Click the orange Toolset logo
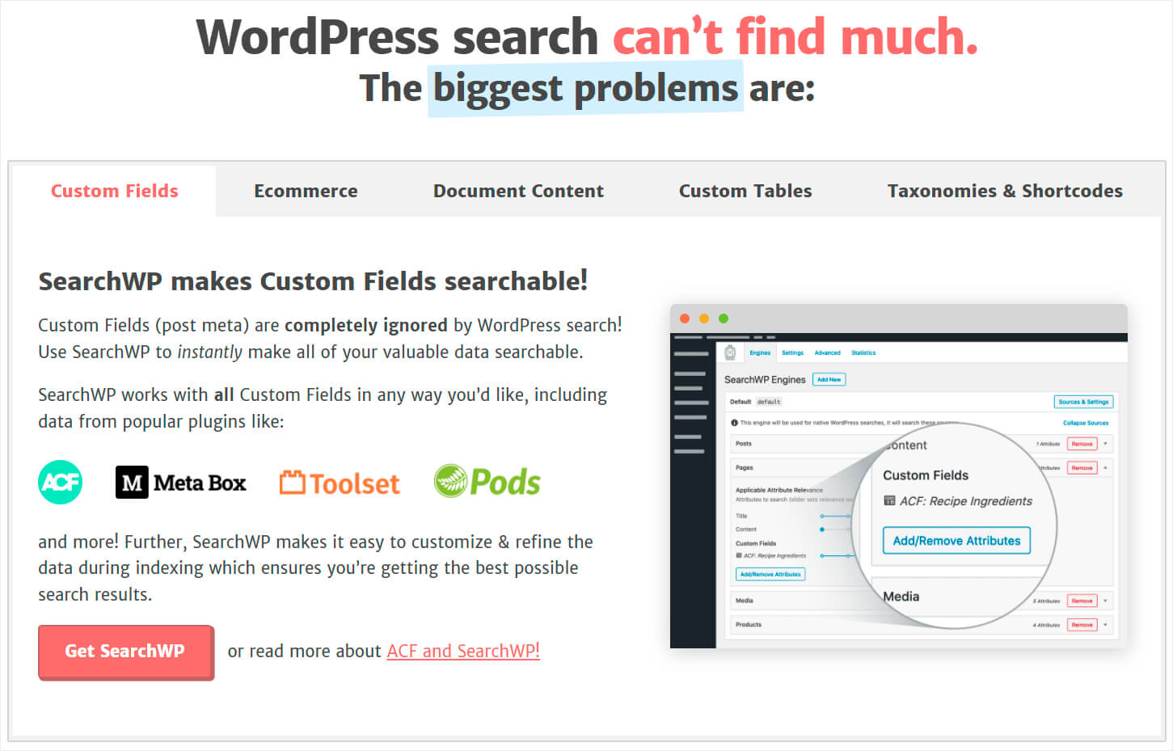Screen dimensions: 1173x751 340,483
